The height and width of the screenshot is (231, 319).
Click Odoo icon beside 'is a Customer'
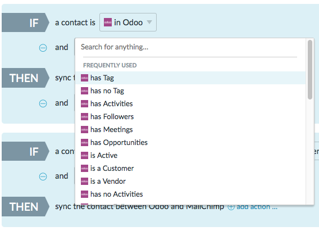tap(84, 168)
